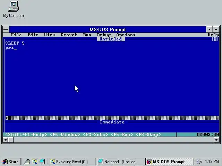Click the window scrollbar right arrow button
Screen dimensions: 222x166
(216, 140)
